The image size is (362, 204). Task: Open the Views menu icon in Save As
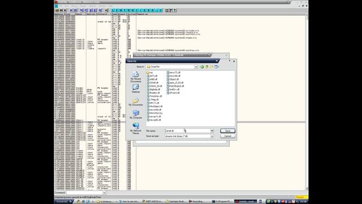coord(217,67)
